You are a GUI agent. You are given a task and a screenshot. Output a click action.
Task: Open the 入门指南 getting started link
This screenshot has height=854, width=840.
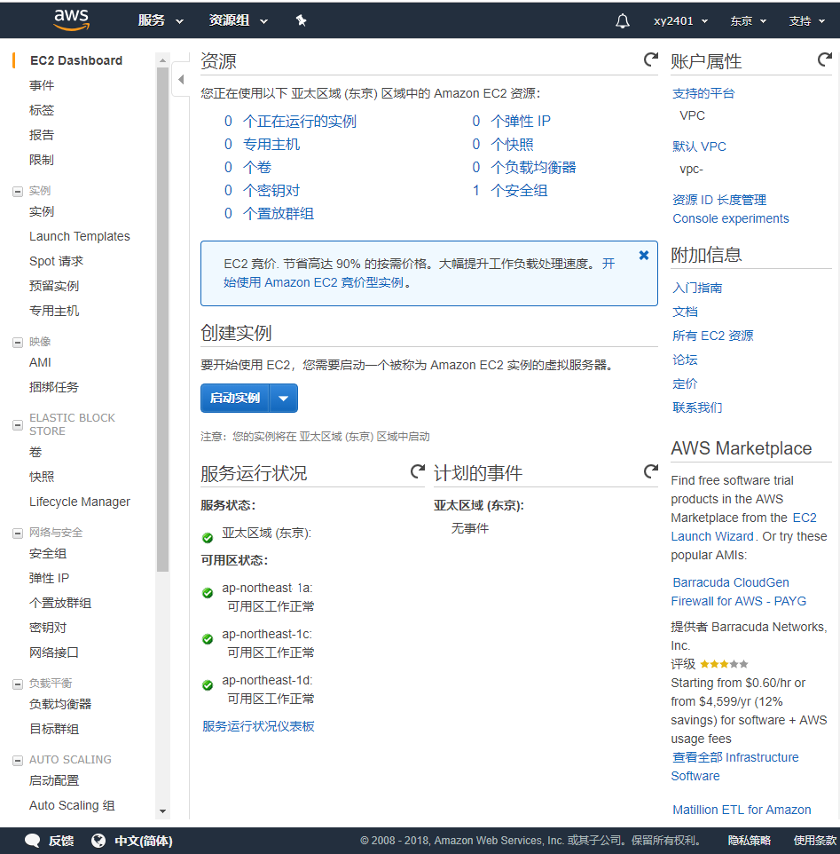[697, 288]
